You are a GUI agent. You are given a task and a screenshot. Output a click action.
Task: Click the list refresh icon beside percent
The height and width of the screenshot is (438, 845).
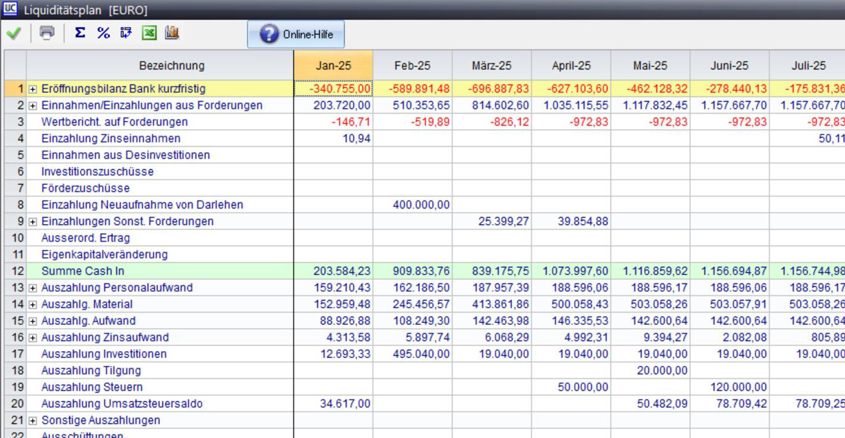point(126,33)
